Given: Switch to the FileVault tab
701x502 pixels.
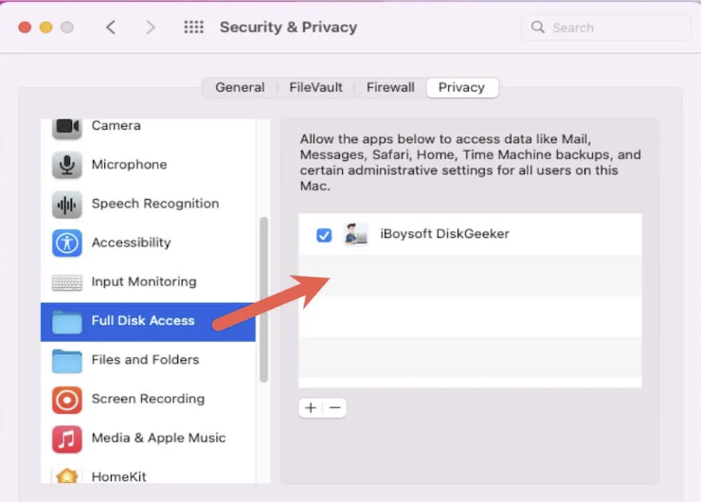Looking at the screenshot, I should (315, 87).
